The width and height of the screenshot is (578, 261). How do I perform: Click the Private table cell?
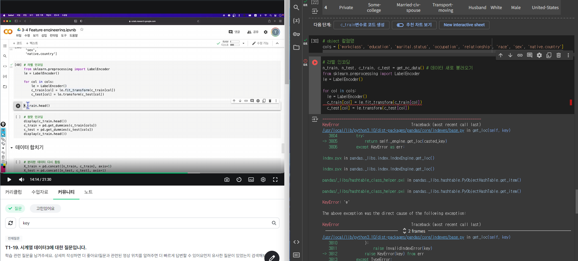[346, 8]
